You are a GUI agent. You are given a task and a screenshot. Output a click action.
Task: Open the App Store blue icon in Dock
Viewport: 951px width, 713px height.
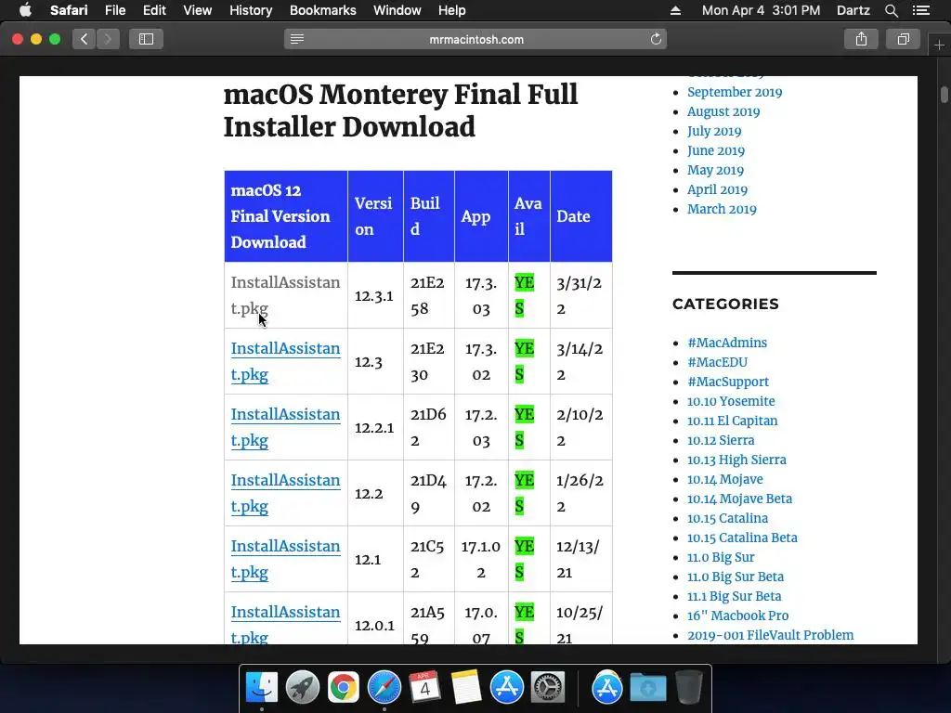(x=506, y=688)
